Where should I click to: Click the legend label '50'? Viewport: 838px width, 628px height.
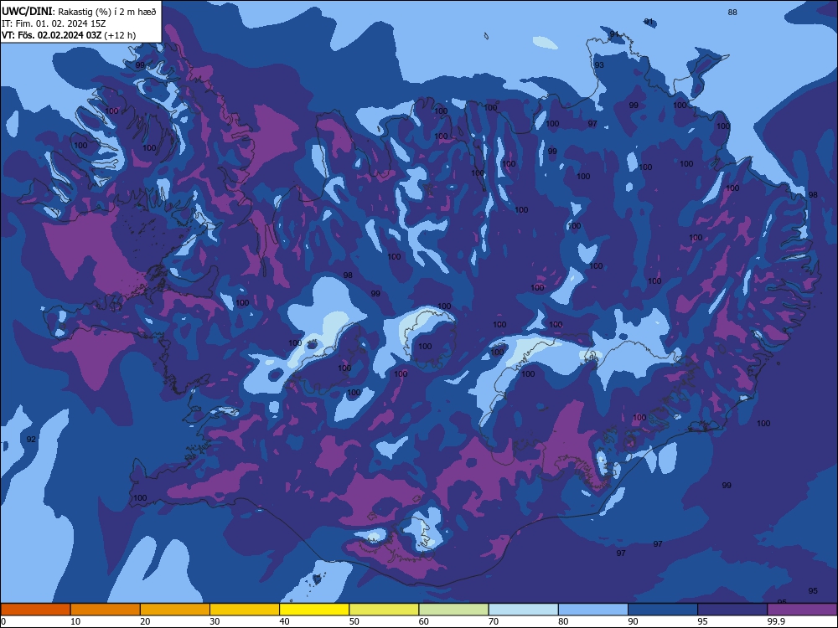click(x=354, y=621)
